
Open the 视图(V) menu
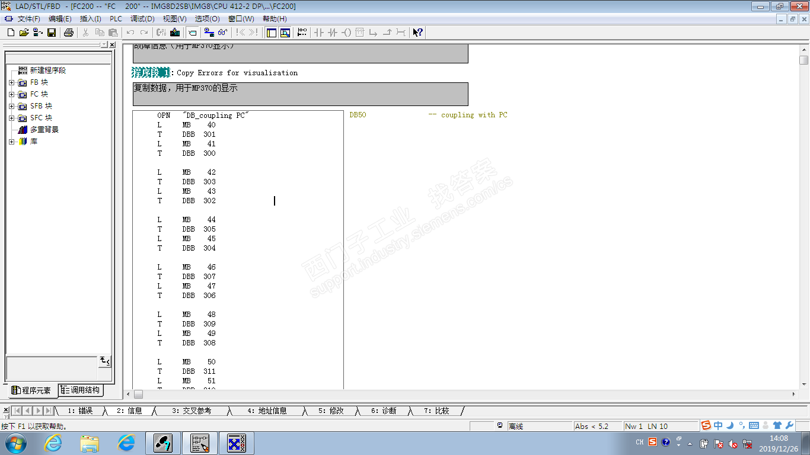click(174, 19)
